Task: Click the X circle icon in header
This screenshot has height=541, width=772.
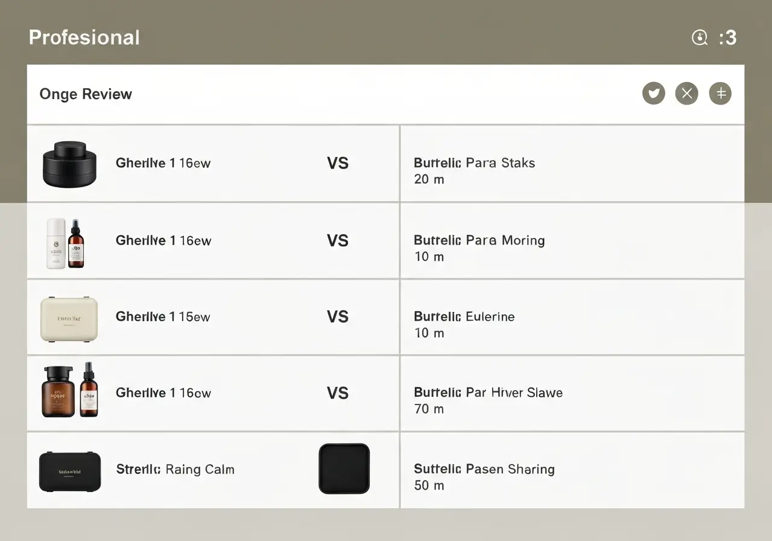Action: [686, 94]
